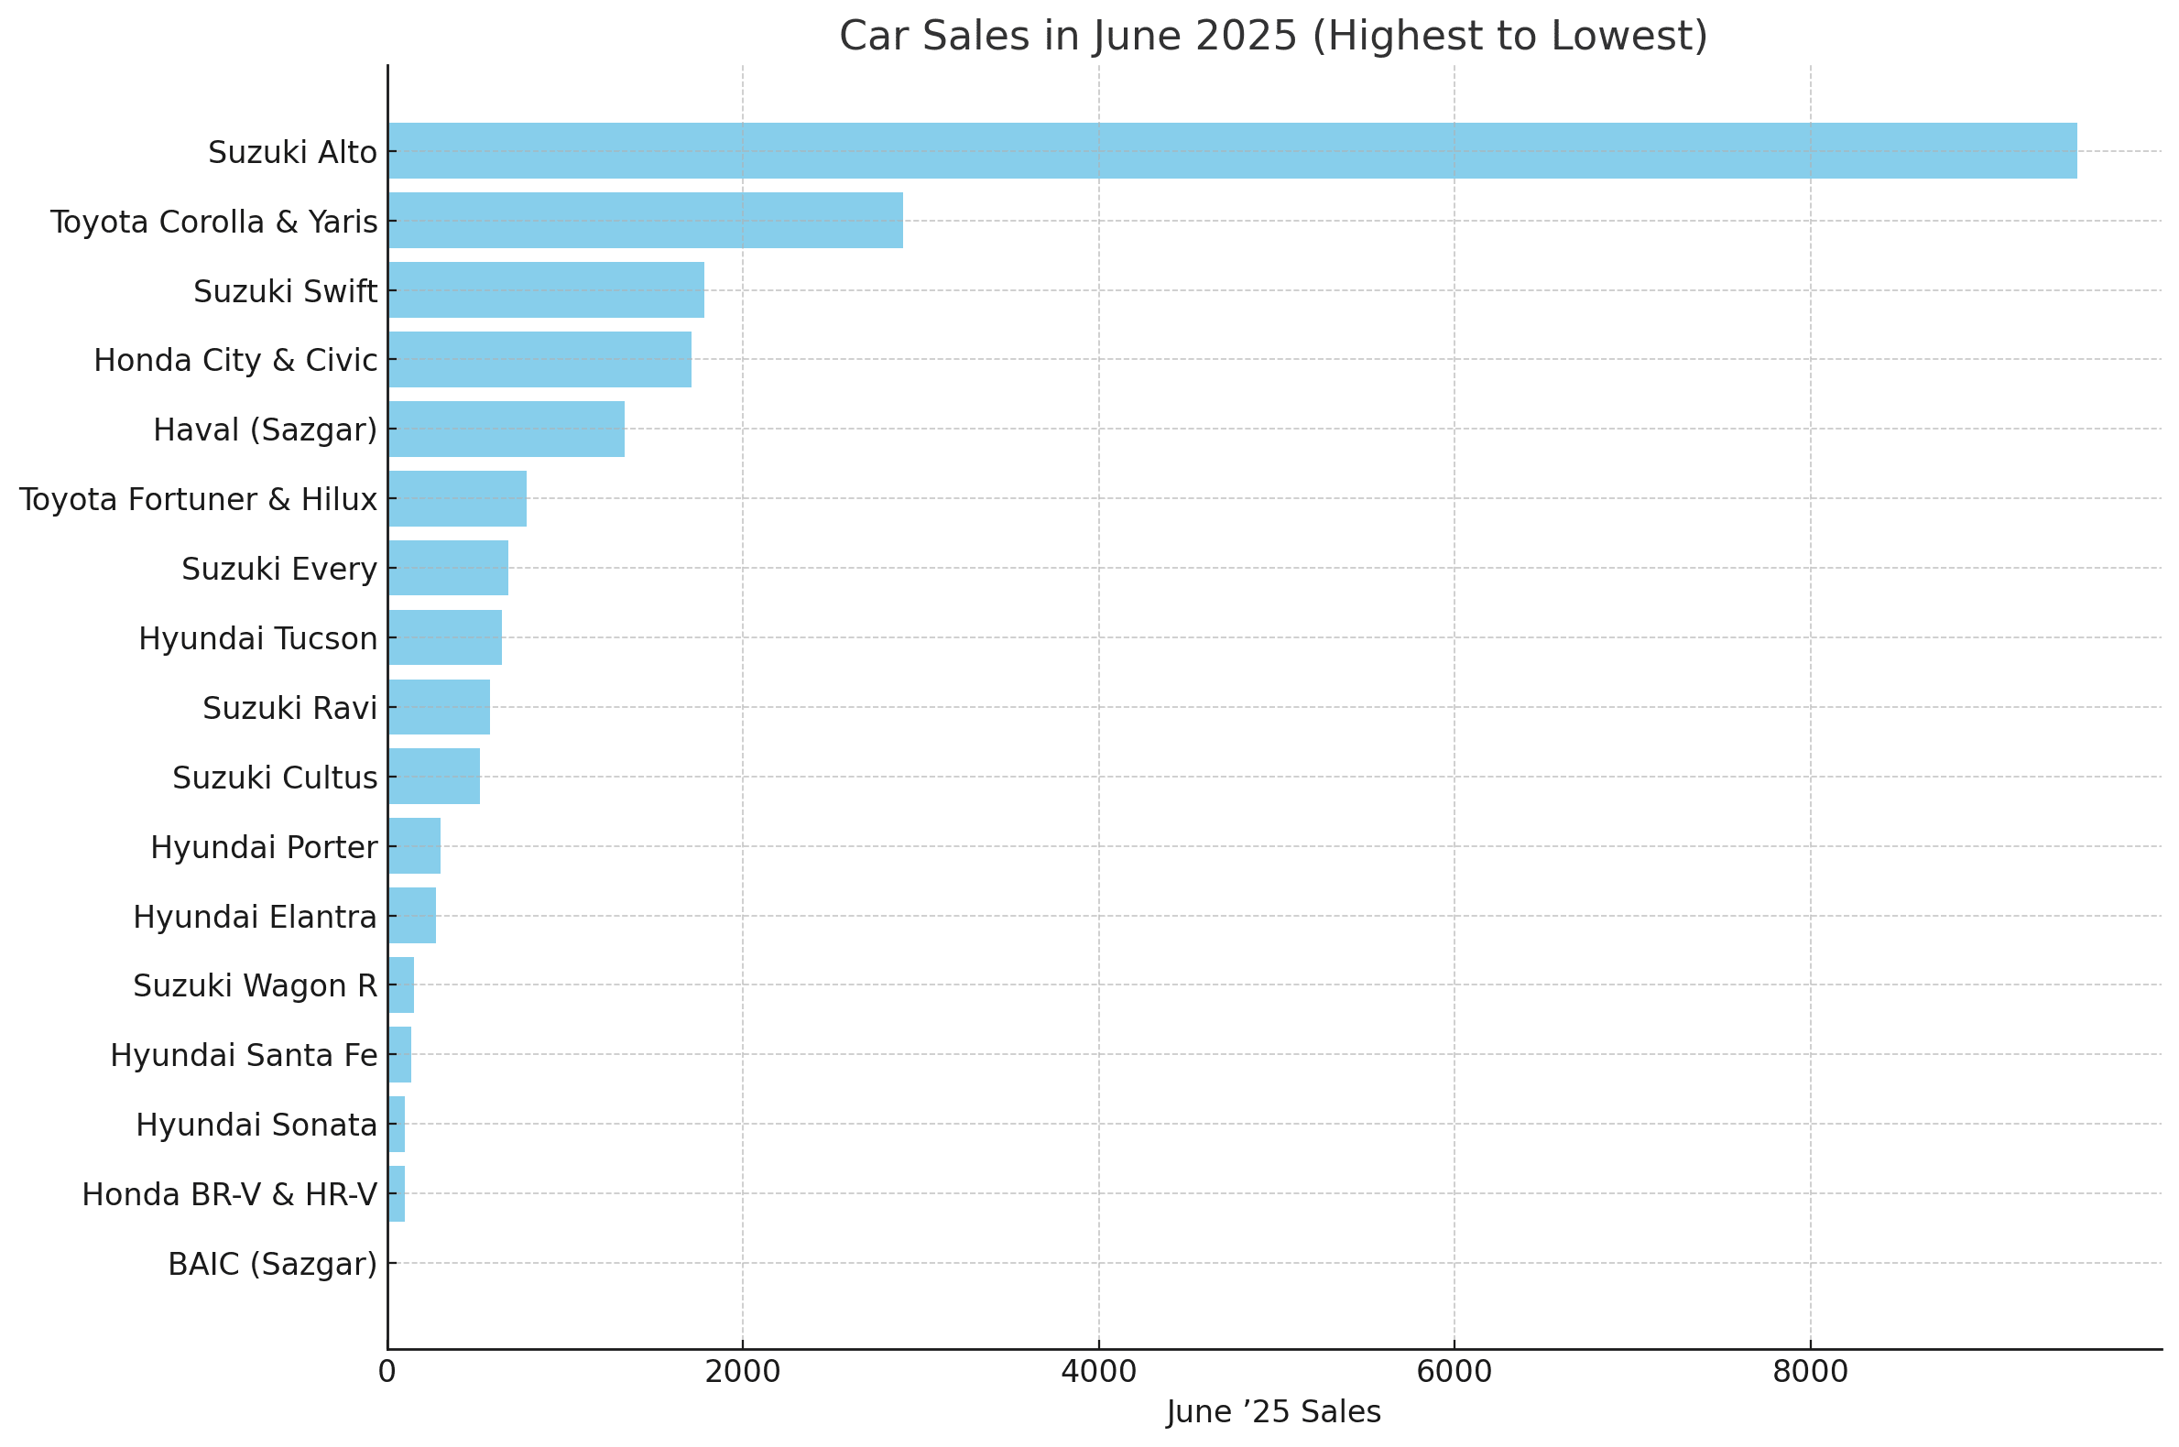Viewport: 2179px width, 1447px height.
Task: Click the 8000 x-axis tick label
Action: point(1810,1372)
